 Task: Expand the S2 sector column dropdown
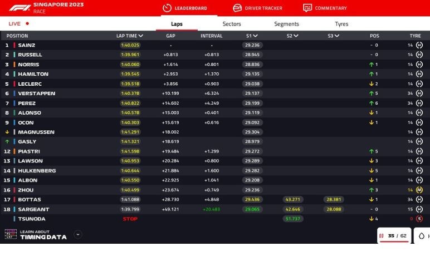click(x=296, y=36)
